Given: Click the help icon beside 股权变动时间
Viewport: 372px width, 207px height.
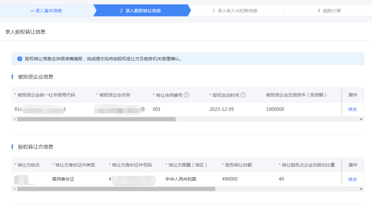Looking at the screenshot, I should click(243, 95).
